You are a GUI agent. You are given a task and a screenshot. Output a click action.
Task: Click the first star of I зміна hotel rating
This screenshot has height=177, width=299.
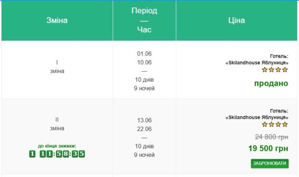point(264,70)
